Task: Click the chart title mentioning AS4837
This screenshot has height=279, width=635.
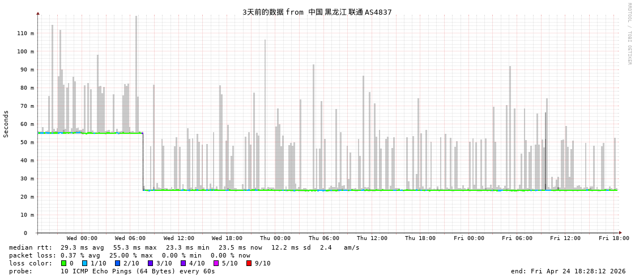Action: pyautogui.click(x=317, y=12)
